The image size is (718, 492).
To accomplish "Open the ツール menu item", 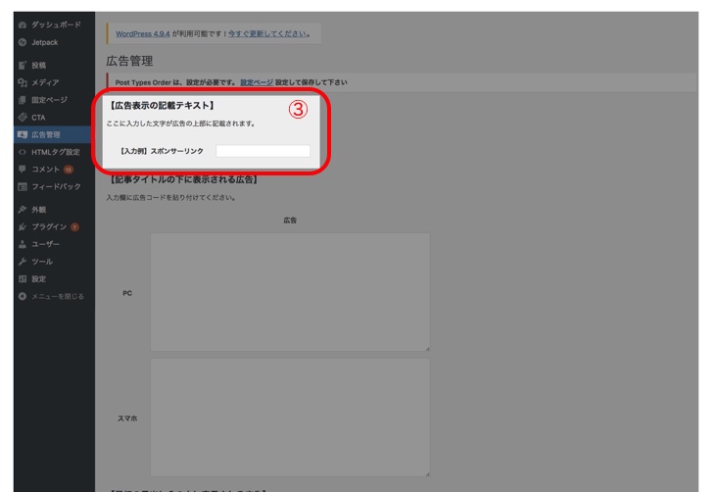I will 42,262.
